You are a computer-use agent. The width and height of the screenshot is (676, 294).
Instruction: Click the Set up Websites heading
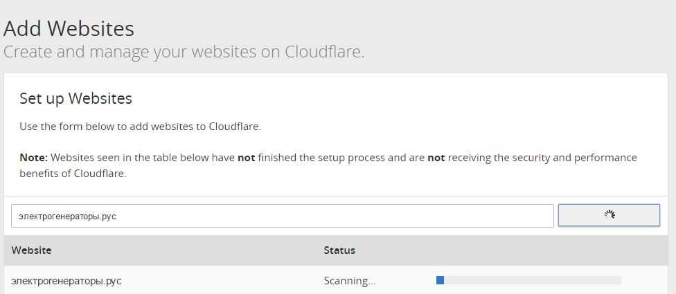75,98
